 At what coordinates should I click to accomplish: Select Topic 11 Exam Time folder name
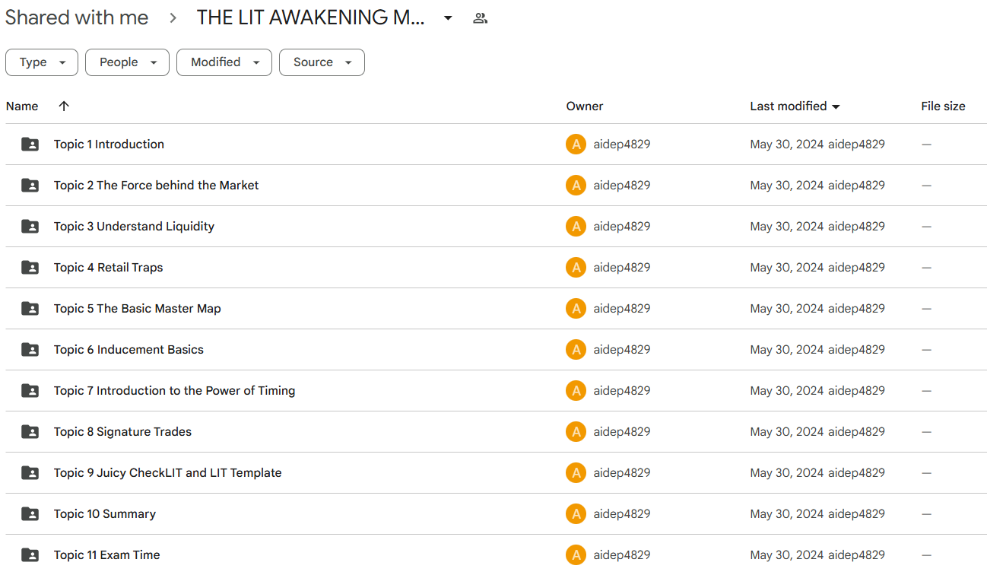click(107, 554)
